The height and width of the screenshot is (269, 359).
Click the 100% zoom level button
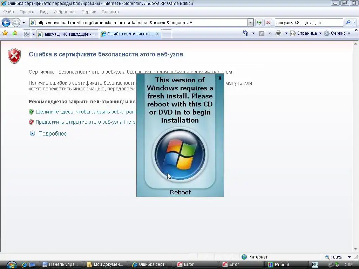click(333, 257)
